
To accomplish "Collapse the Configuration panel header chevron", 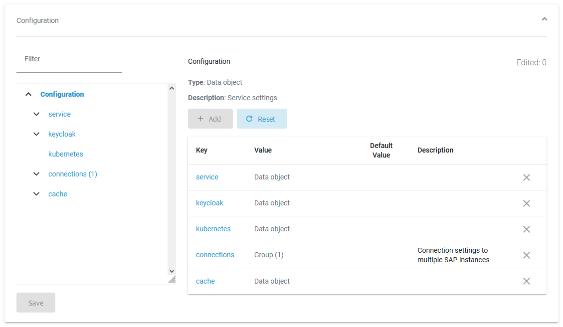I will tap(544, 19).
